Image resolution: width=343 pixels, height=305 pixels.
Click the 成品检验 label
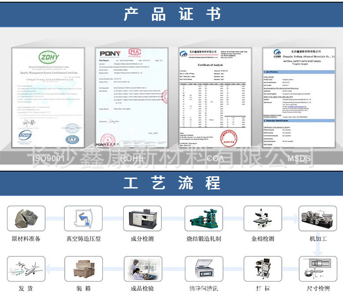(142, 289)
